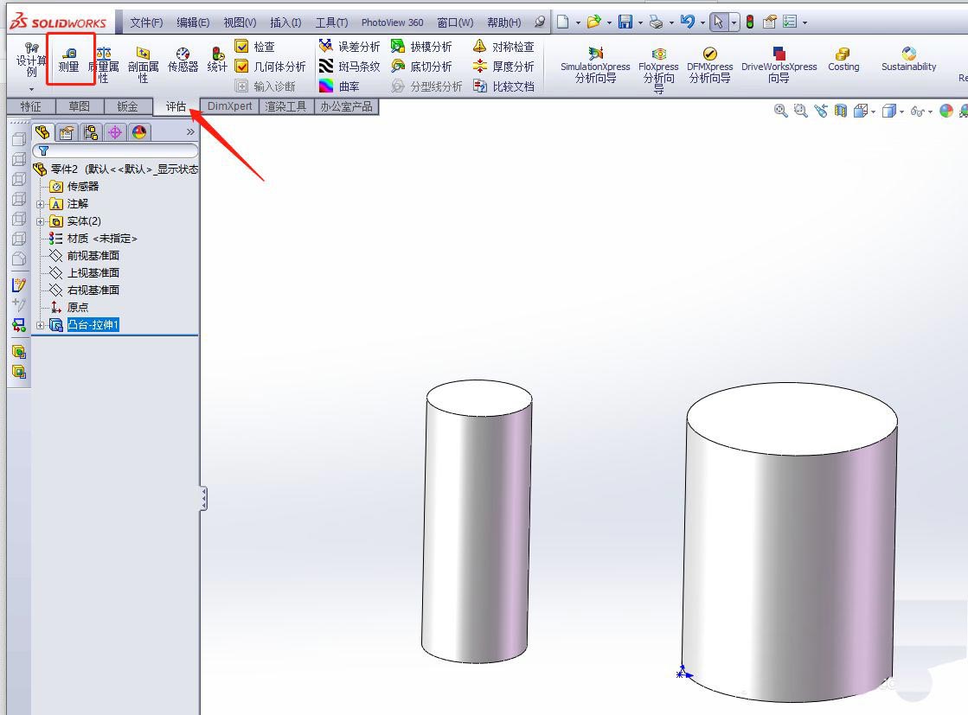Open the Sustainability tool
Screen dimensions: 968x715
tap(908, 60)
